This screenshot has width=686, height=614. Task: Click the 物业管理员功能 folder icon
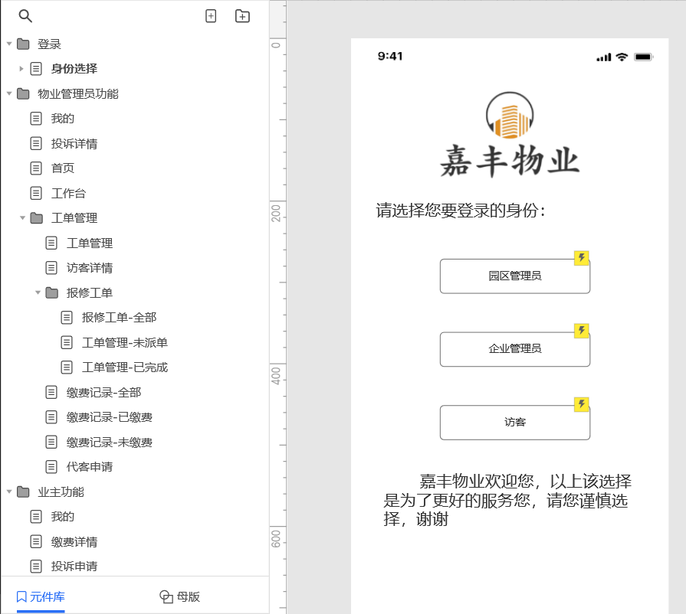click(x=23, y=93)
